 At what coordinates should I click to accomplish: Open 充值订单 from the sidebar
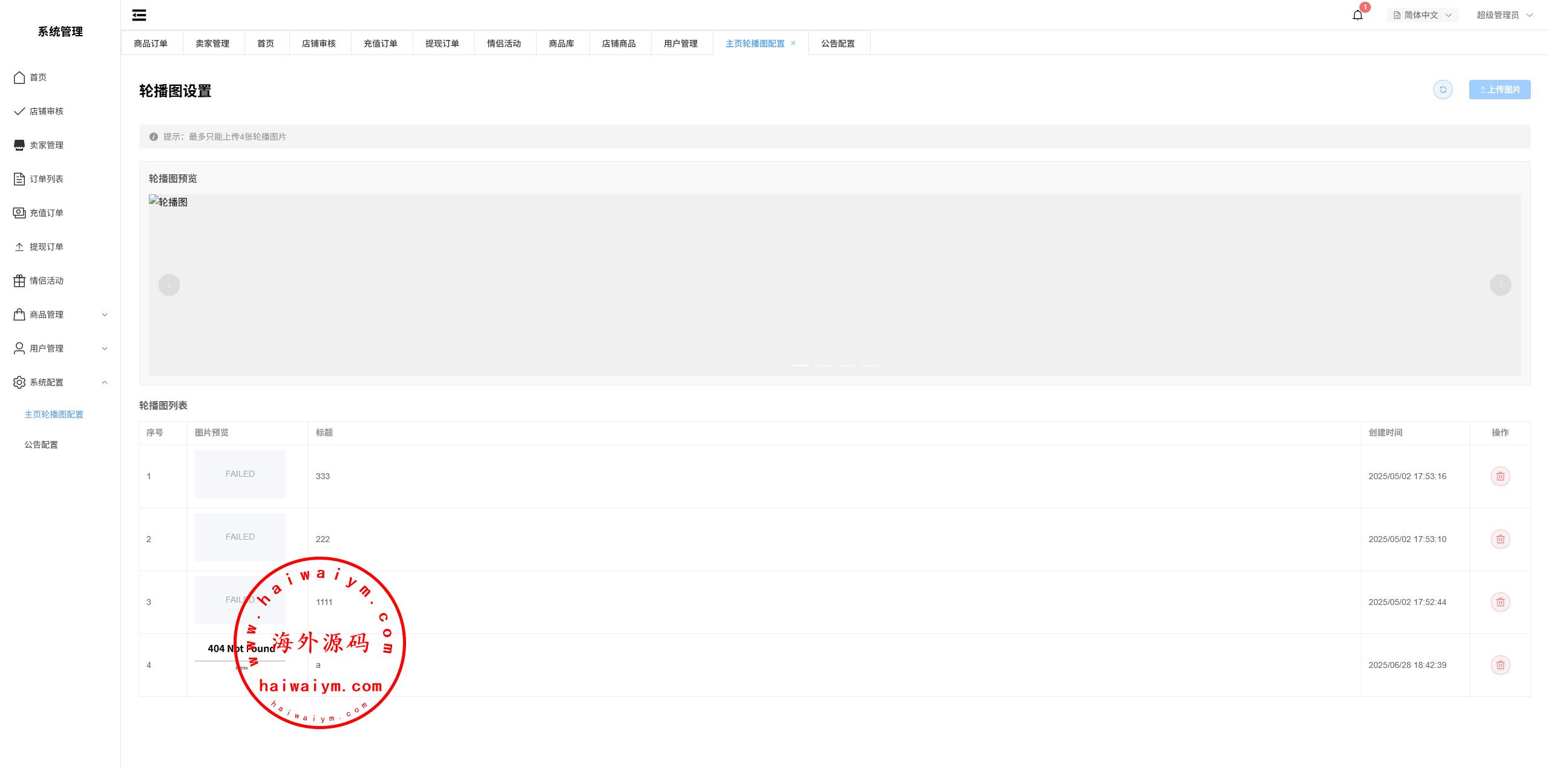pyautogui.click(x=46, y=213)
